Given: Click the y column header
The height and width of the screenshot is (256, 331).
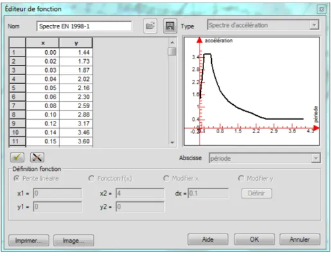Looking at the screenshot, I should [76, 43].
